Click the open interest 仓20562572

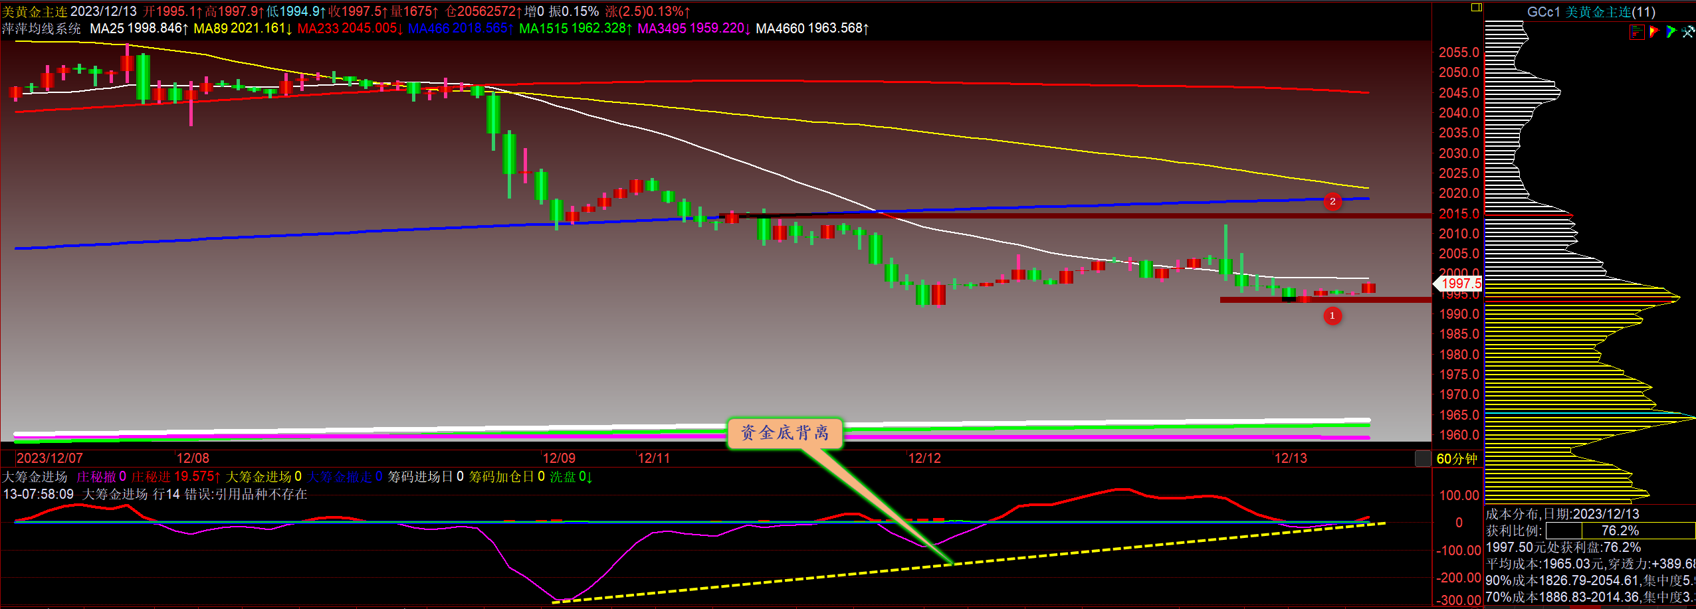pos(484,12)
